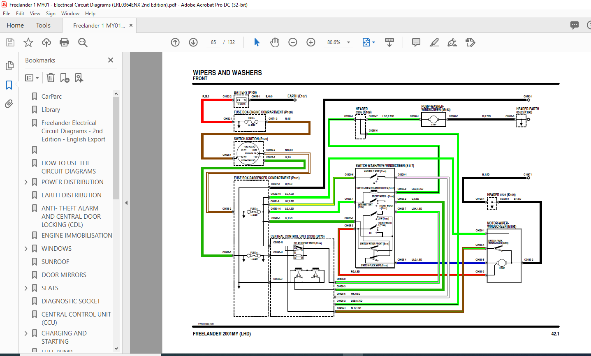This screenshot has width=591, height=356.
Task: Open the rotate and edit tool
Action: coord(470,42)
